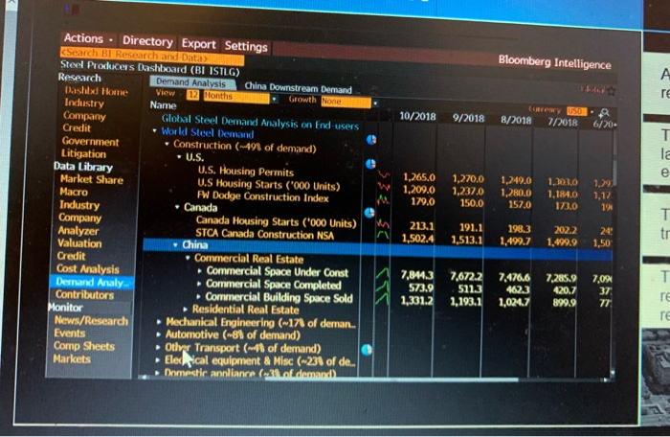Expand Electrical equipment & Misc row

(x=158, y=360)
